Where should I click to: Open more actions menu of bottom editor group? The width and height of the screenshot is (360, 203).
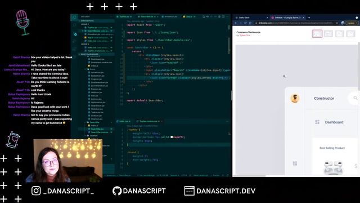(x=227, y=121)
